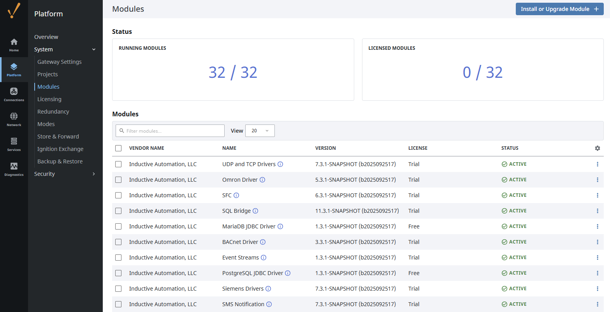Open the View count dropdown
This screenshot has width=610, height=312.
coord(260,131)
